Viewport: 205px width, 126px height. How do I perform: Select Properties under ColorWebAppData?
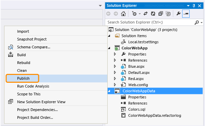[x=137, y=97]
